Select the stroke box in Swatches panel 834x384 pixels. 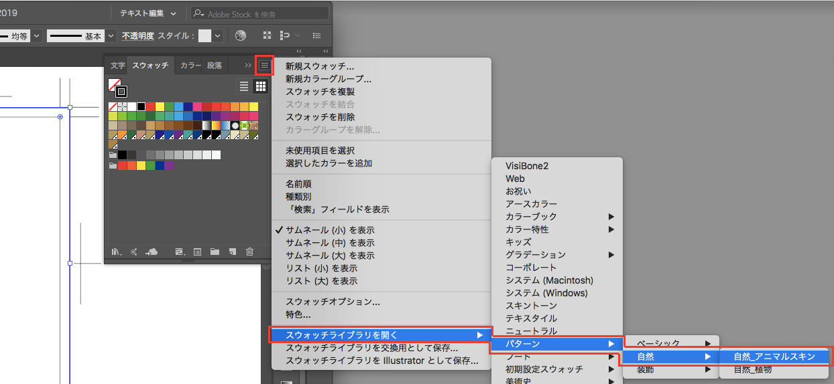pyautogui.click(x=121, y=91)
